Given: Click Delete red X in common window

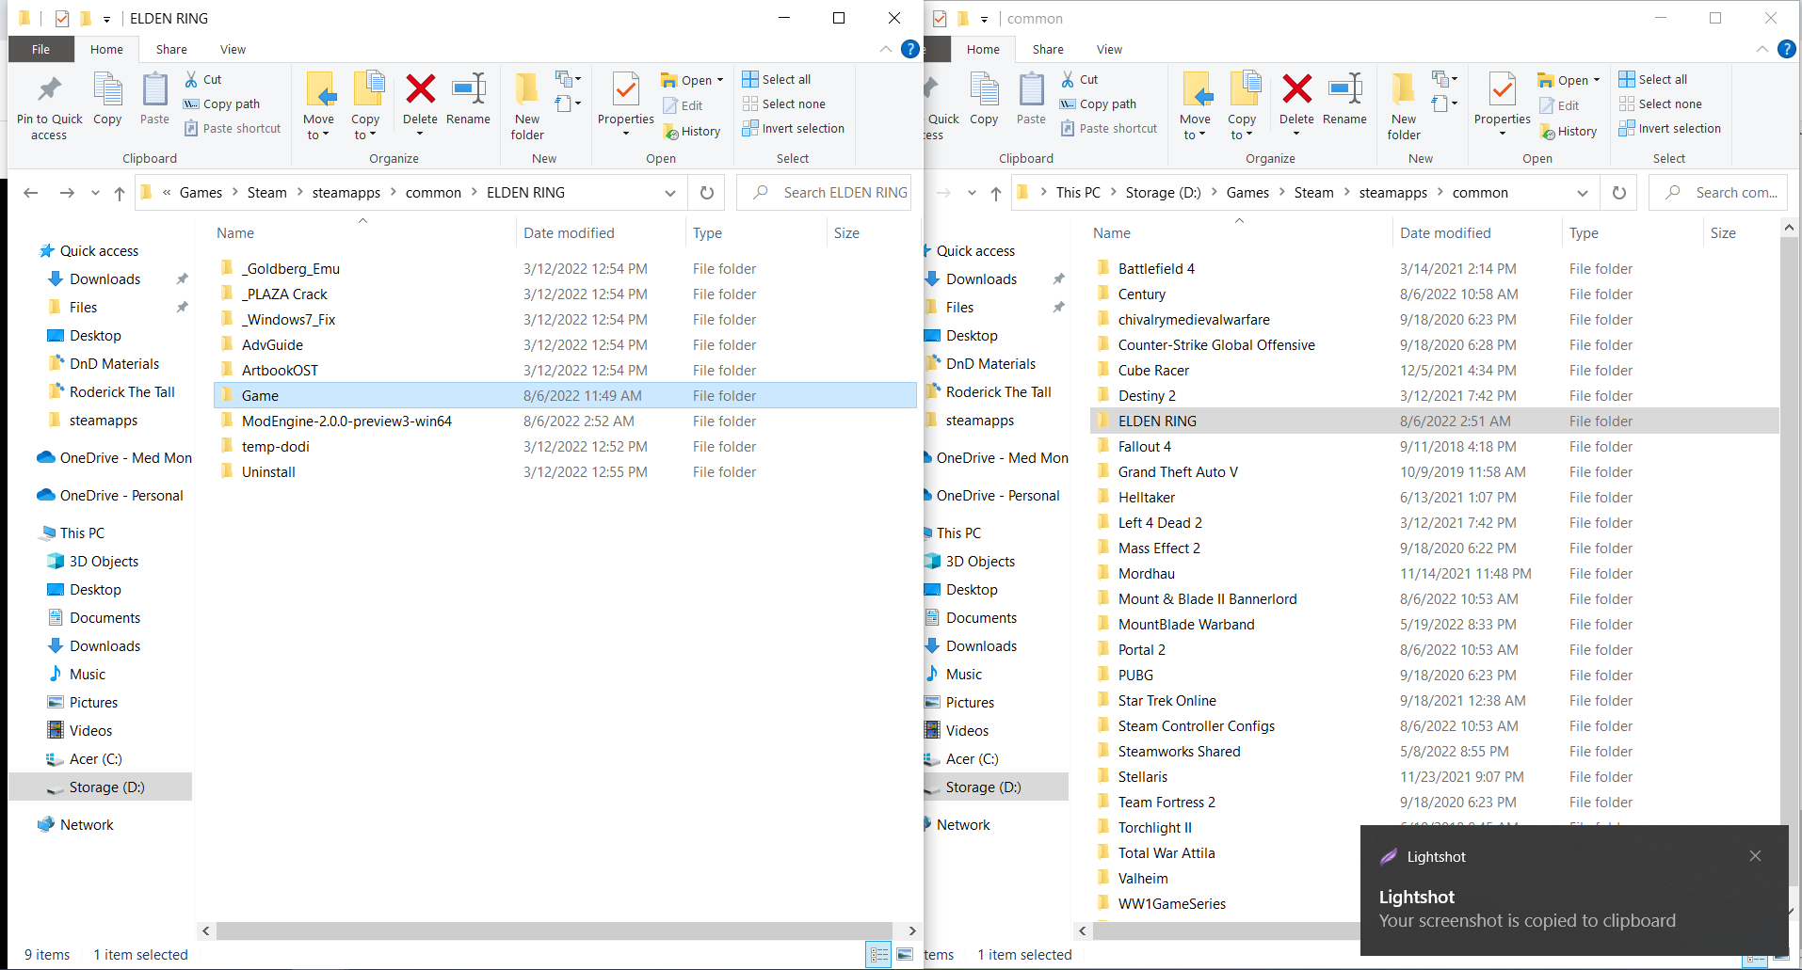Looking at the screenshot, I should 1296,90.
